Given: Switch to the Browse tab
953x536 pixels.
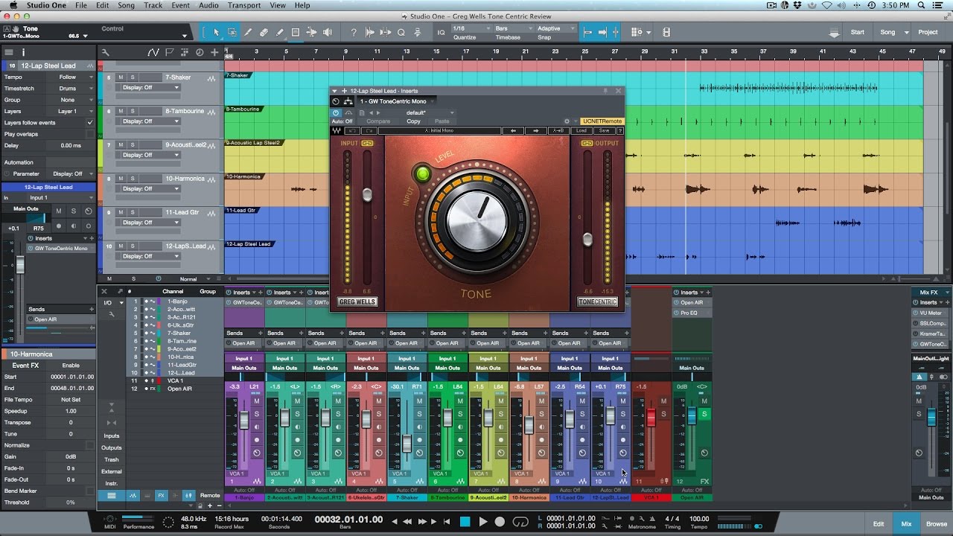Looking at the screenshot, I should (937, 523).
